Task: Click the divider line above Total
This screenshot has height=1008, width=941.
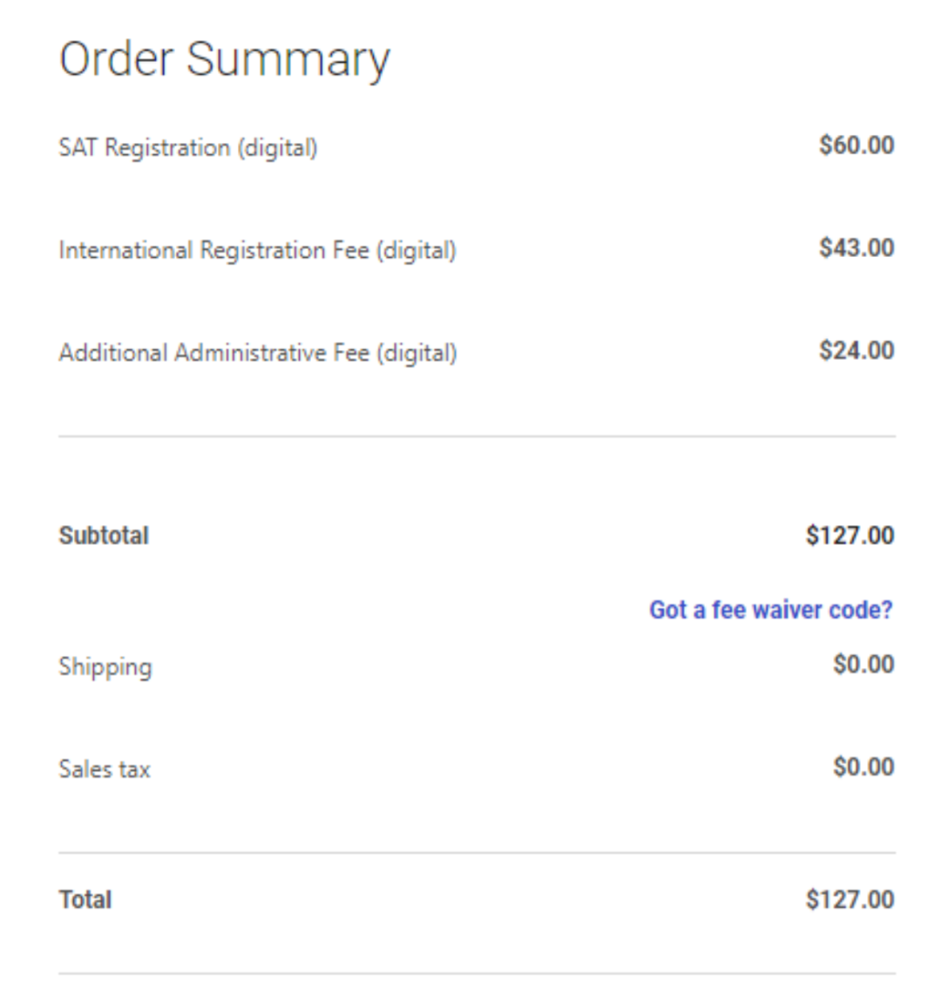Action: pos(477,853)
